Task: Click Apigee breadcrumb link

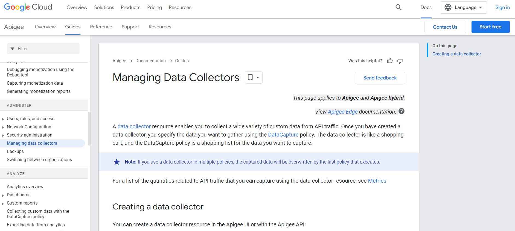Action: click(x=119, y=61)
